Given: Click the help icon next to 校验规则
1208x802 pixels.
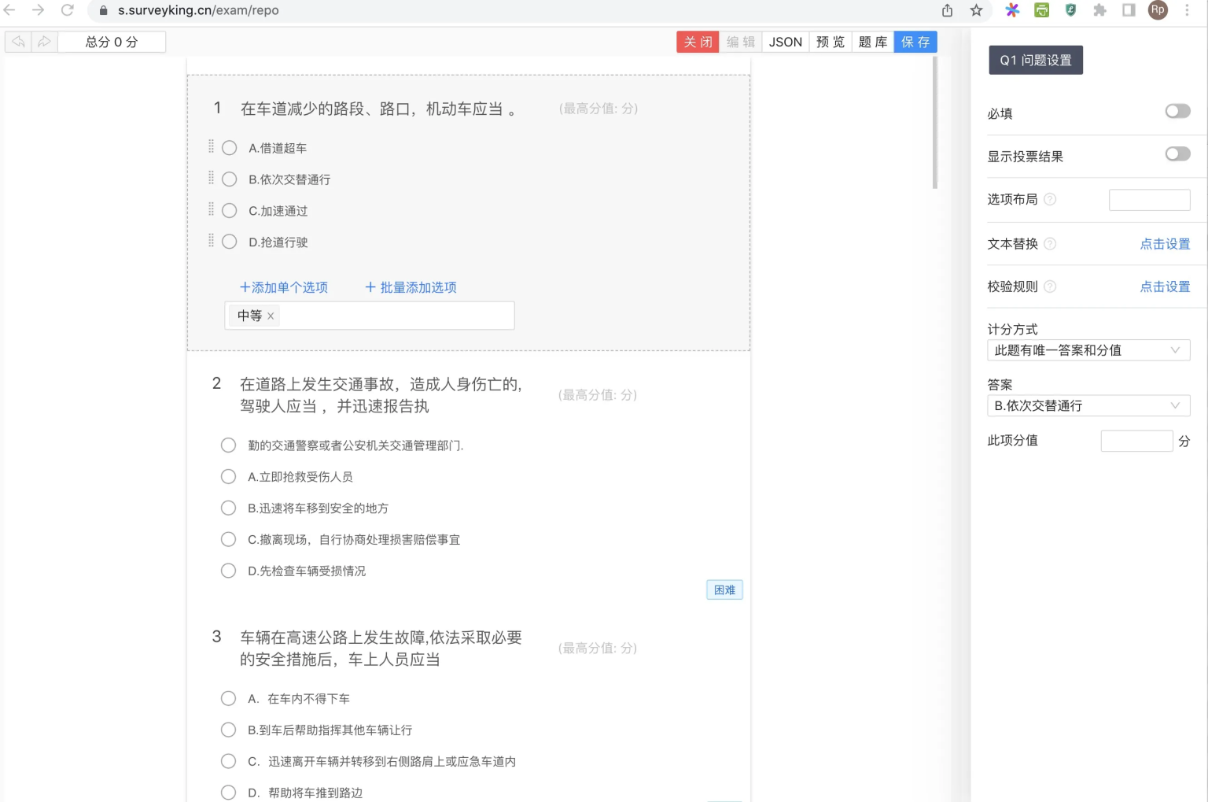Looking at the screenshot, I should [x=1051, y=286].
